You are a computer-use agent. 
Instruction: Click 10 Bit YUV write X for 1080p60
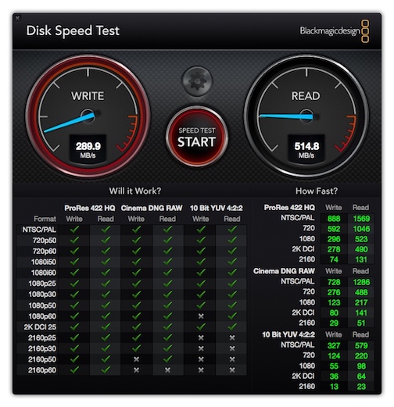point(201,316)
